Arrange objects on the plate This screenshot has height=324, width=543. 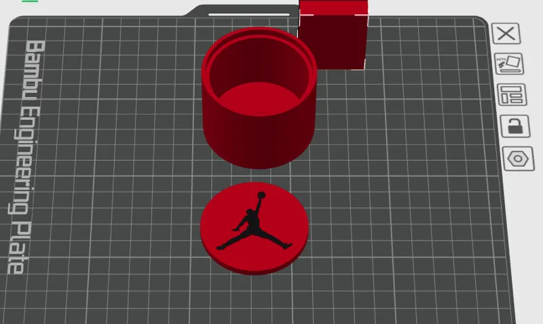(512, 94)
